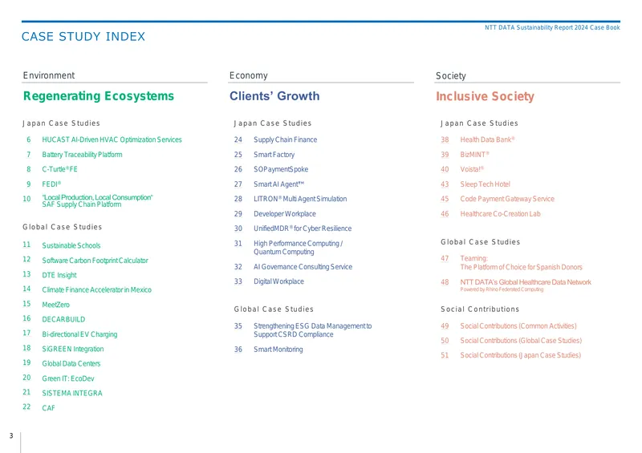The image size is (642, 453).
Task: Go to Developer Workplace entry
Action: click(x=285, y=213)
